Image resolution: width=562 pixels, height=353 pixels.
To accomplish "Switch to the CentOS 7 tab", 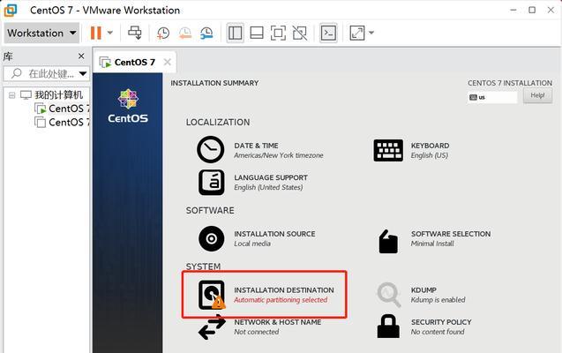I will click(x=135, y=63).
